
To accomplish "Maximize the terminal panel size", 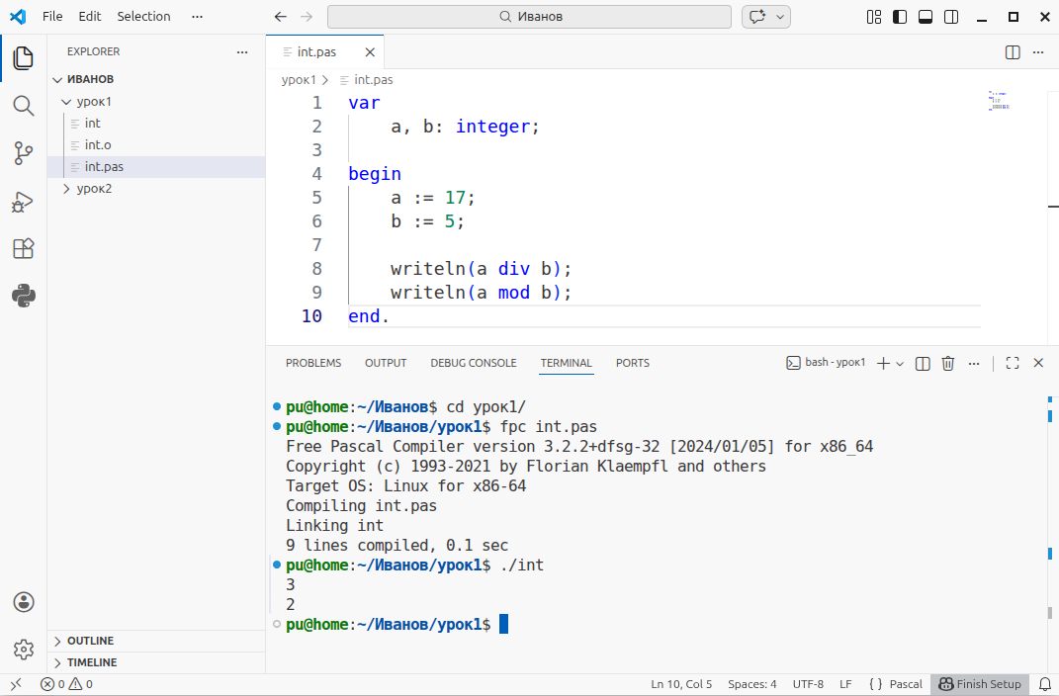I will 1012,363.
